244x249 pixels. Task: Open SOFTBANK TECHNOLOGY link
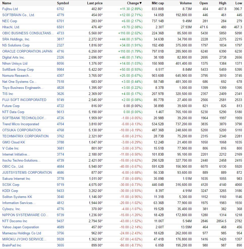(x=24, y=118)
